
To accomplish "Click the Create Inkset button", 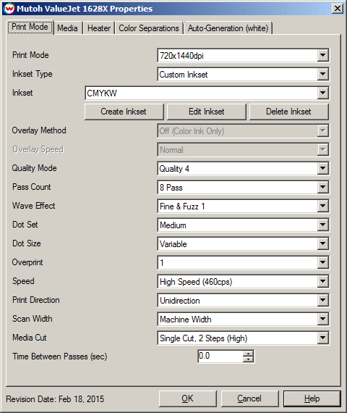I will point(124,112).
